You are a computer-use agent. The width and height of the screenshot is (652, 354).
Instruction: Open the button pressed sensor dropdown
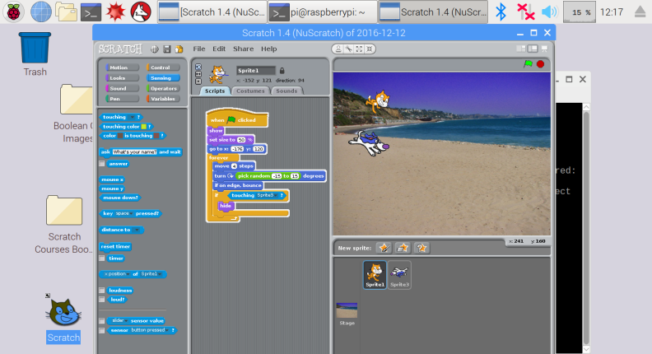[150, 330]
